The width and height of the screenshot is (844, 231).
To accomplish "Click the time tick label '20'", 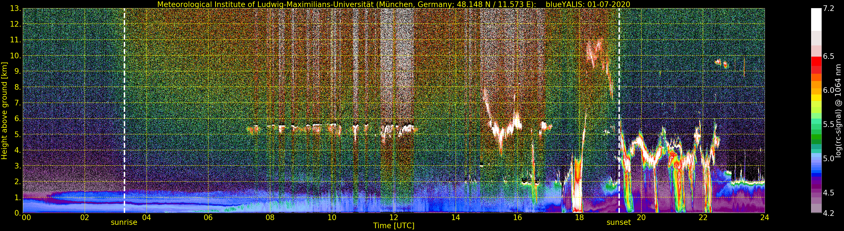I will pos(641,218).
